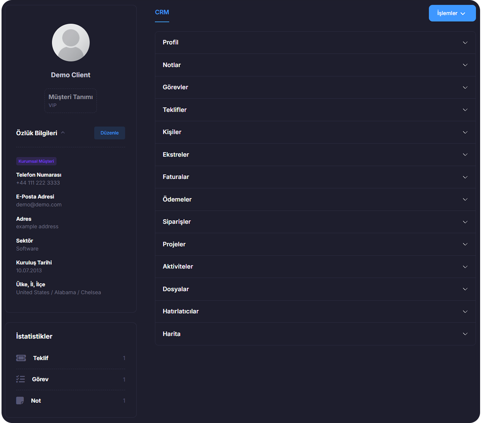This screenshot has height=423, width=482.
Task: Expand the Kişiler section
Action: [315, 132]
